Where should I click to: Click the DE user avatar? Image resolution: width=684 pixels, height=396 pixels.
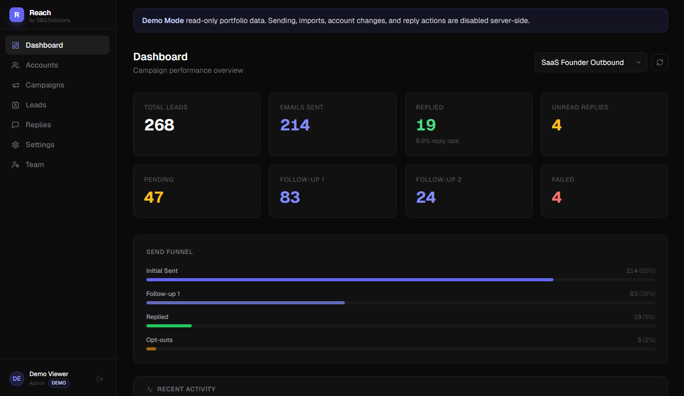click(x=17, y=379)
